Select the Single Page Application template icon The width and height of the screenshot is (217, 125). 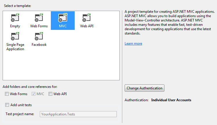(15, 36)
